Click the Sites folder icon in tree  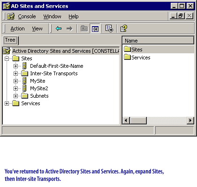click(x=15, y=58)
